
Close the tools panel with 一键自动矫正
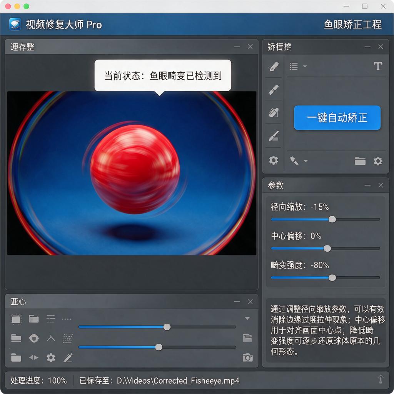(x=381, y=47)
